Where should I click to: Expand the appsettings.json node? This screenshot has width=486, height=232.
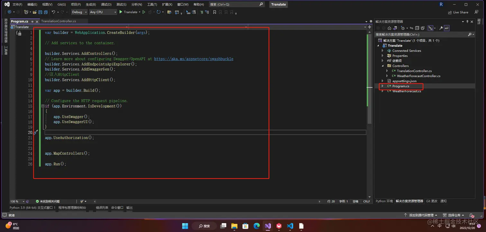click(x=382, y=81)
